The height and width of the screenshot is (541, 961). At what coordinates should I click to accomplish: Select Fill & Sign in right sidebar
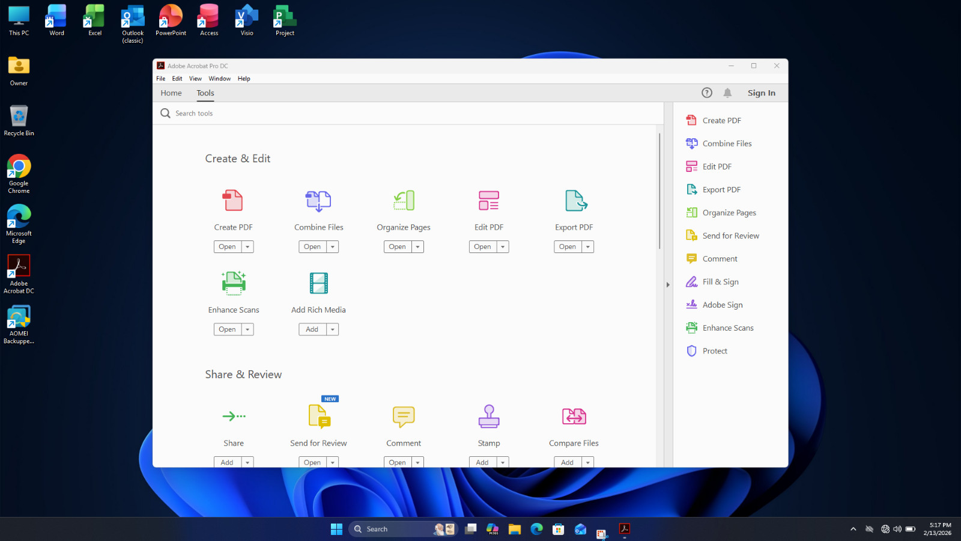pos(712,282)
